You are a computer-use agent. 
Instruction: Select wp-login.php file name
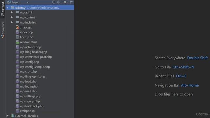29,87
